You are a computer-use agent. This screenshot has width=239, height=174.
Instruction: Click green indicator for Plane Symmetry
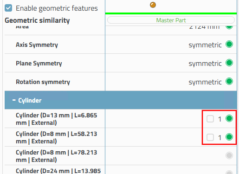click(x=229, y=63)
